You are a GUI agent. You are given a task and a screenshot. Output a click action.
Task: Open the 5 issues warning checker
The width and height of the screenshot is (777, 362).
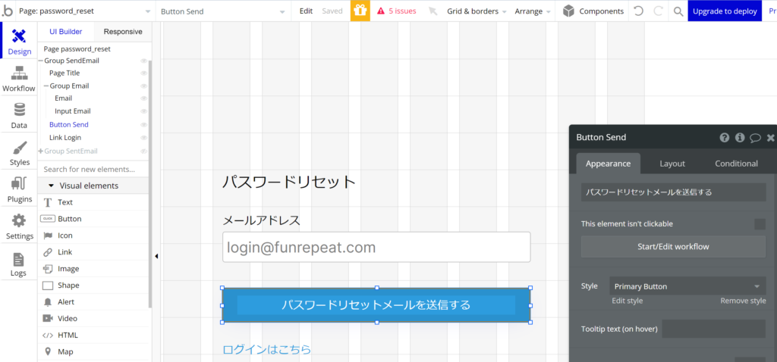tap(396, 11)
